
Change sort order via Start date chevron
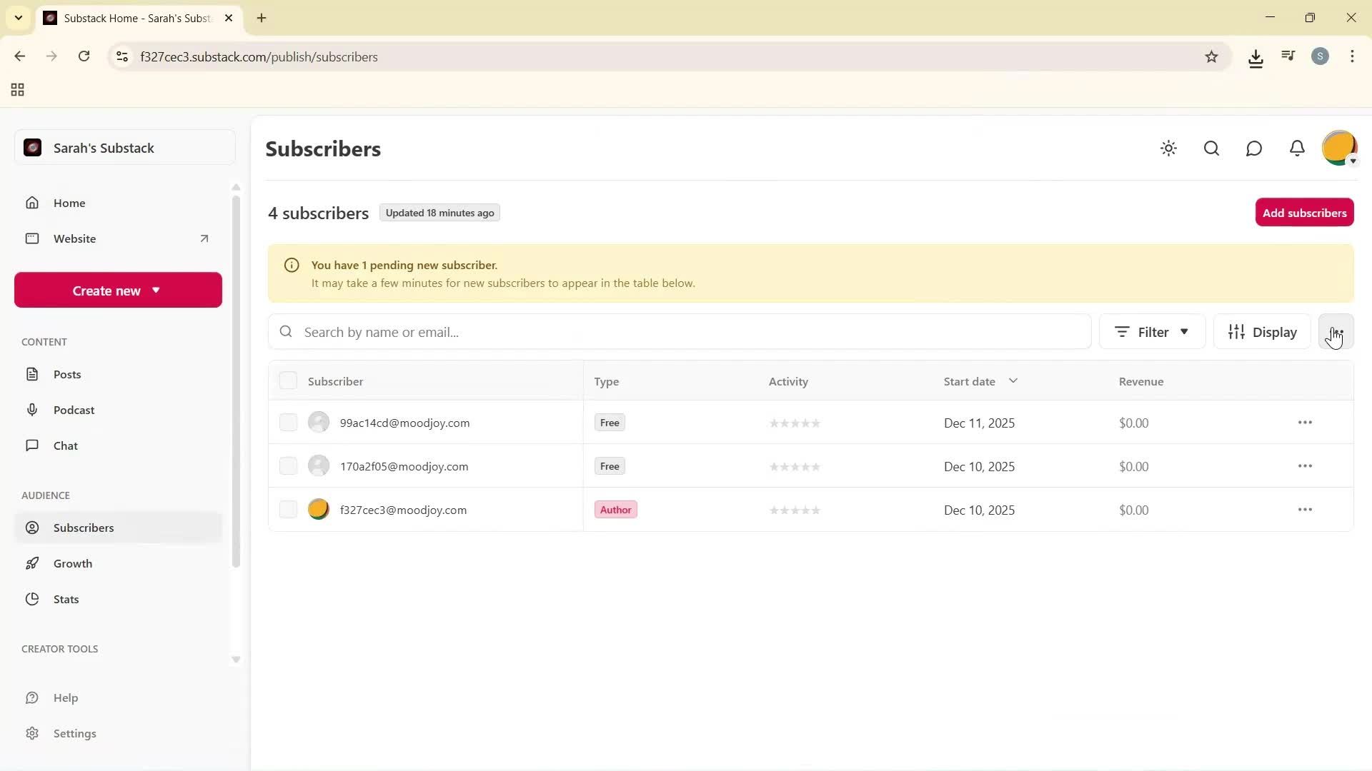coord(1013,381)
